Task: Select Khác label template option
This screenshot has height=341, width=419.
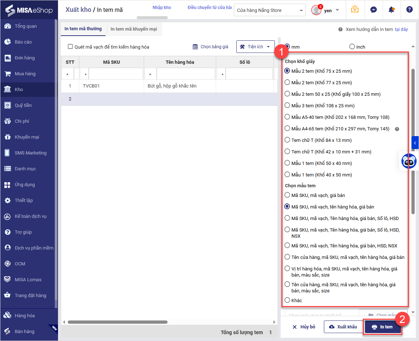Action: tap(287, 300)
